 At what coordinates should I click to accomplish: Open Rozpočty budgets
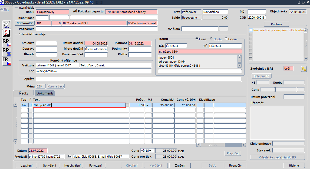pos(235,165)
